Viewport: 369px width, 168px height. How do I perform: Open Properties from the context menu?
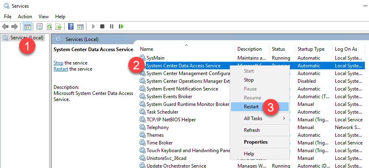click(259, 142)
